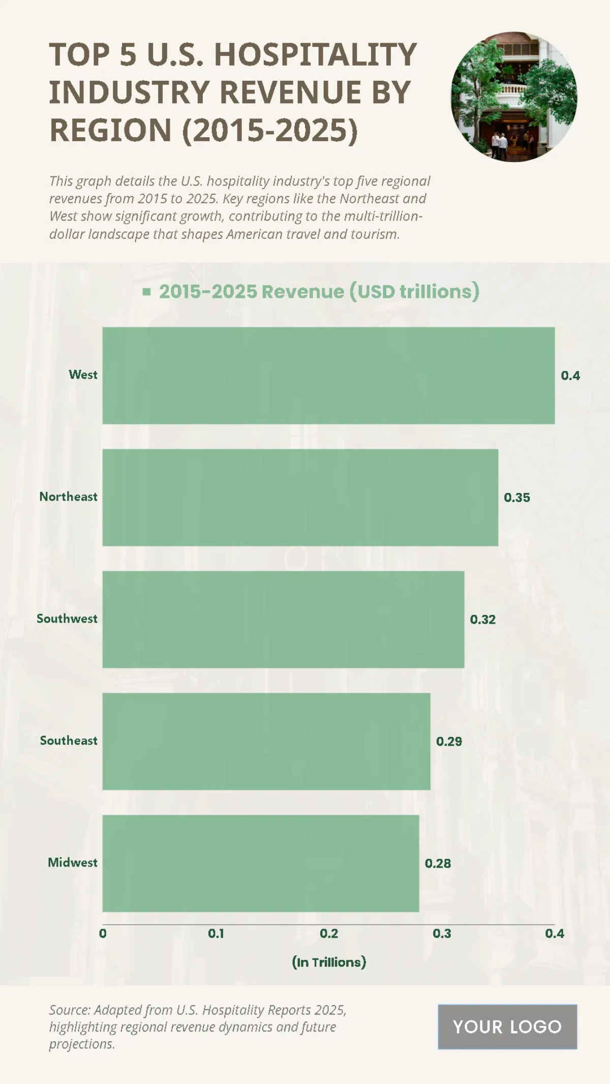Select the 0.35 data value label
610x1084 pixels.
point(516,498)
